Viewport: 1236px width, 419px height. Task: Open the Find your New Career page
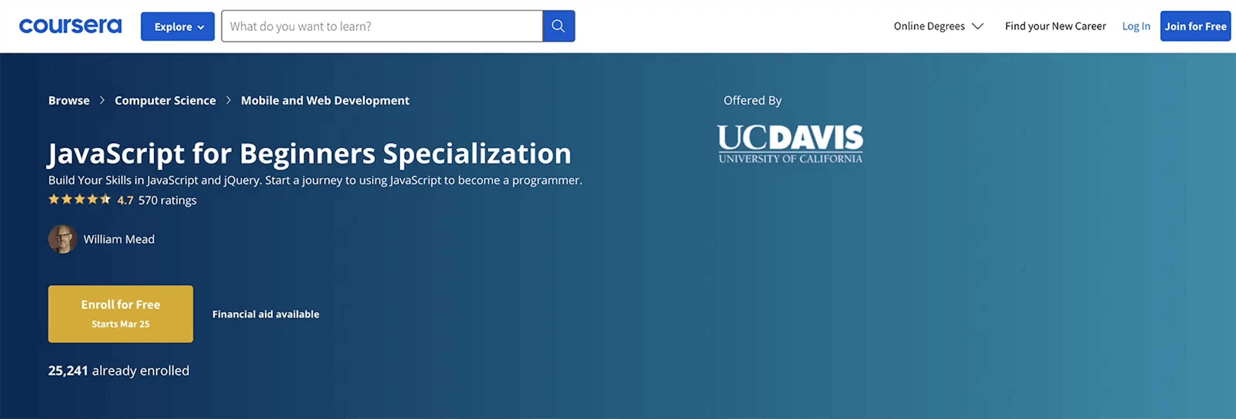click(1055, 25)
